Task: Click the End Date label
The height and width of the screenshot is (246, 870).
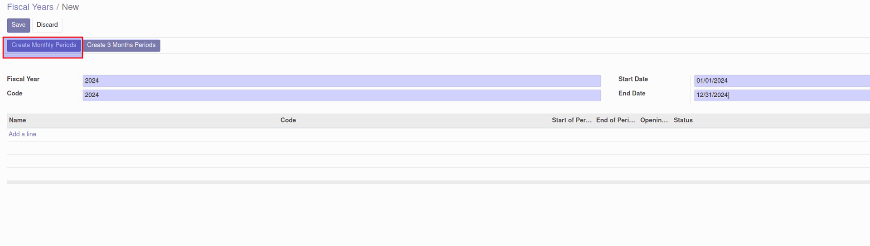Action: 632,94
